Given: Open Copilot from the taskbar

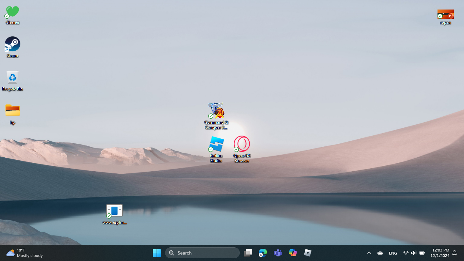Looking at the screenshot, I should [x=292, y=253].
